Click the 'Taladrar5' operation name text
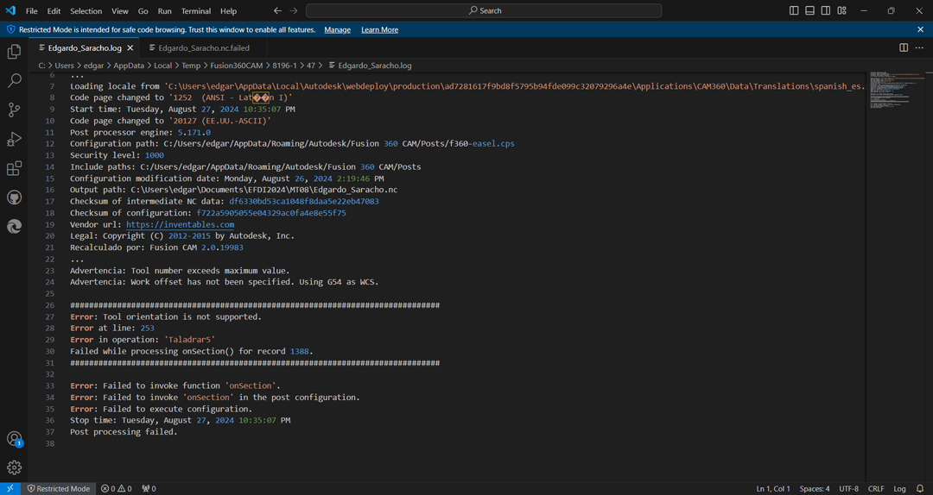933x495 pixels. 189,340
